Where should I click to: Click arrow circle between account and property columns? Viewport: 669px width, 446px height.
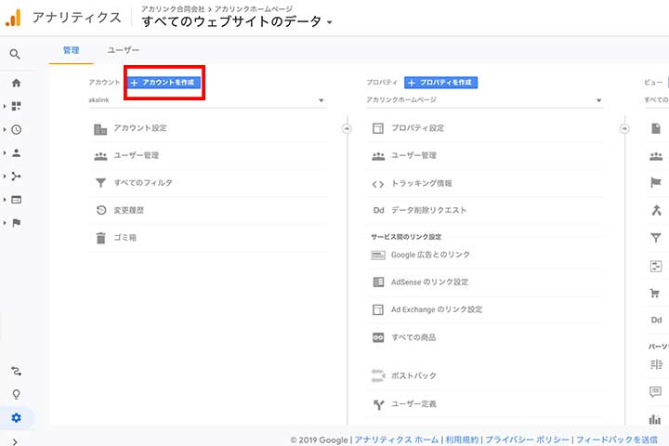(x=347, y=128)
